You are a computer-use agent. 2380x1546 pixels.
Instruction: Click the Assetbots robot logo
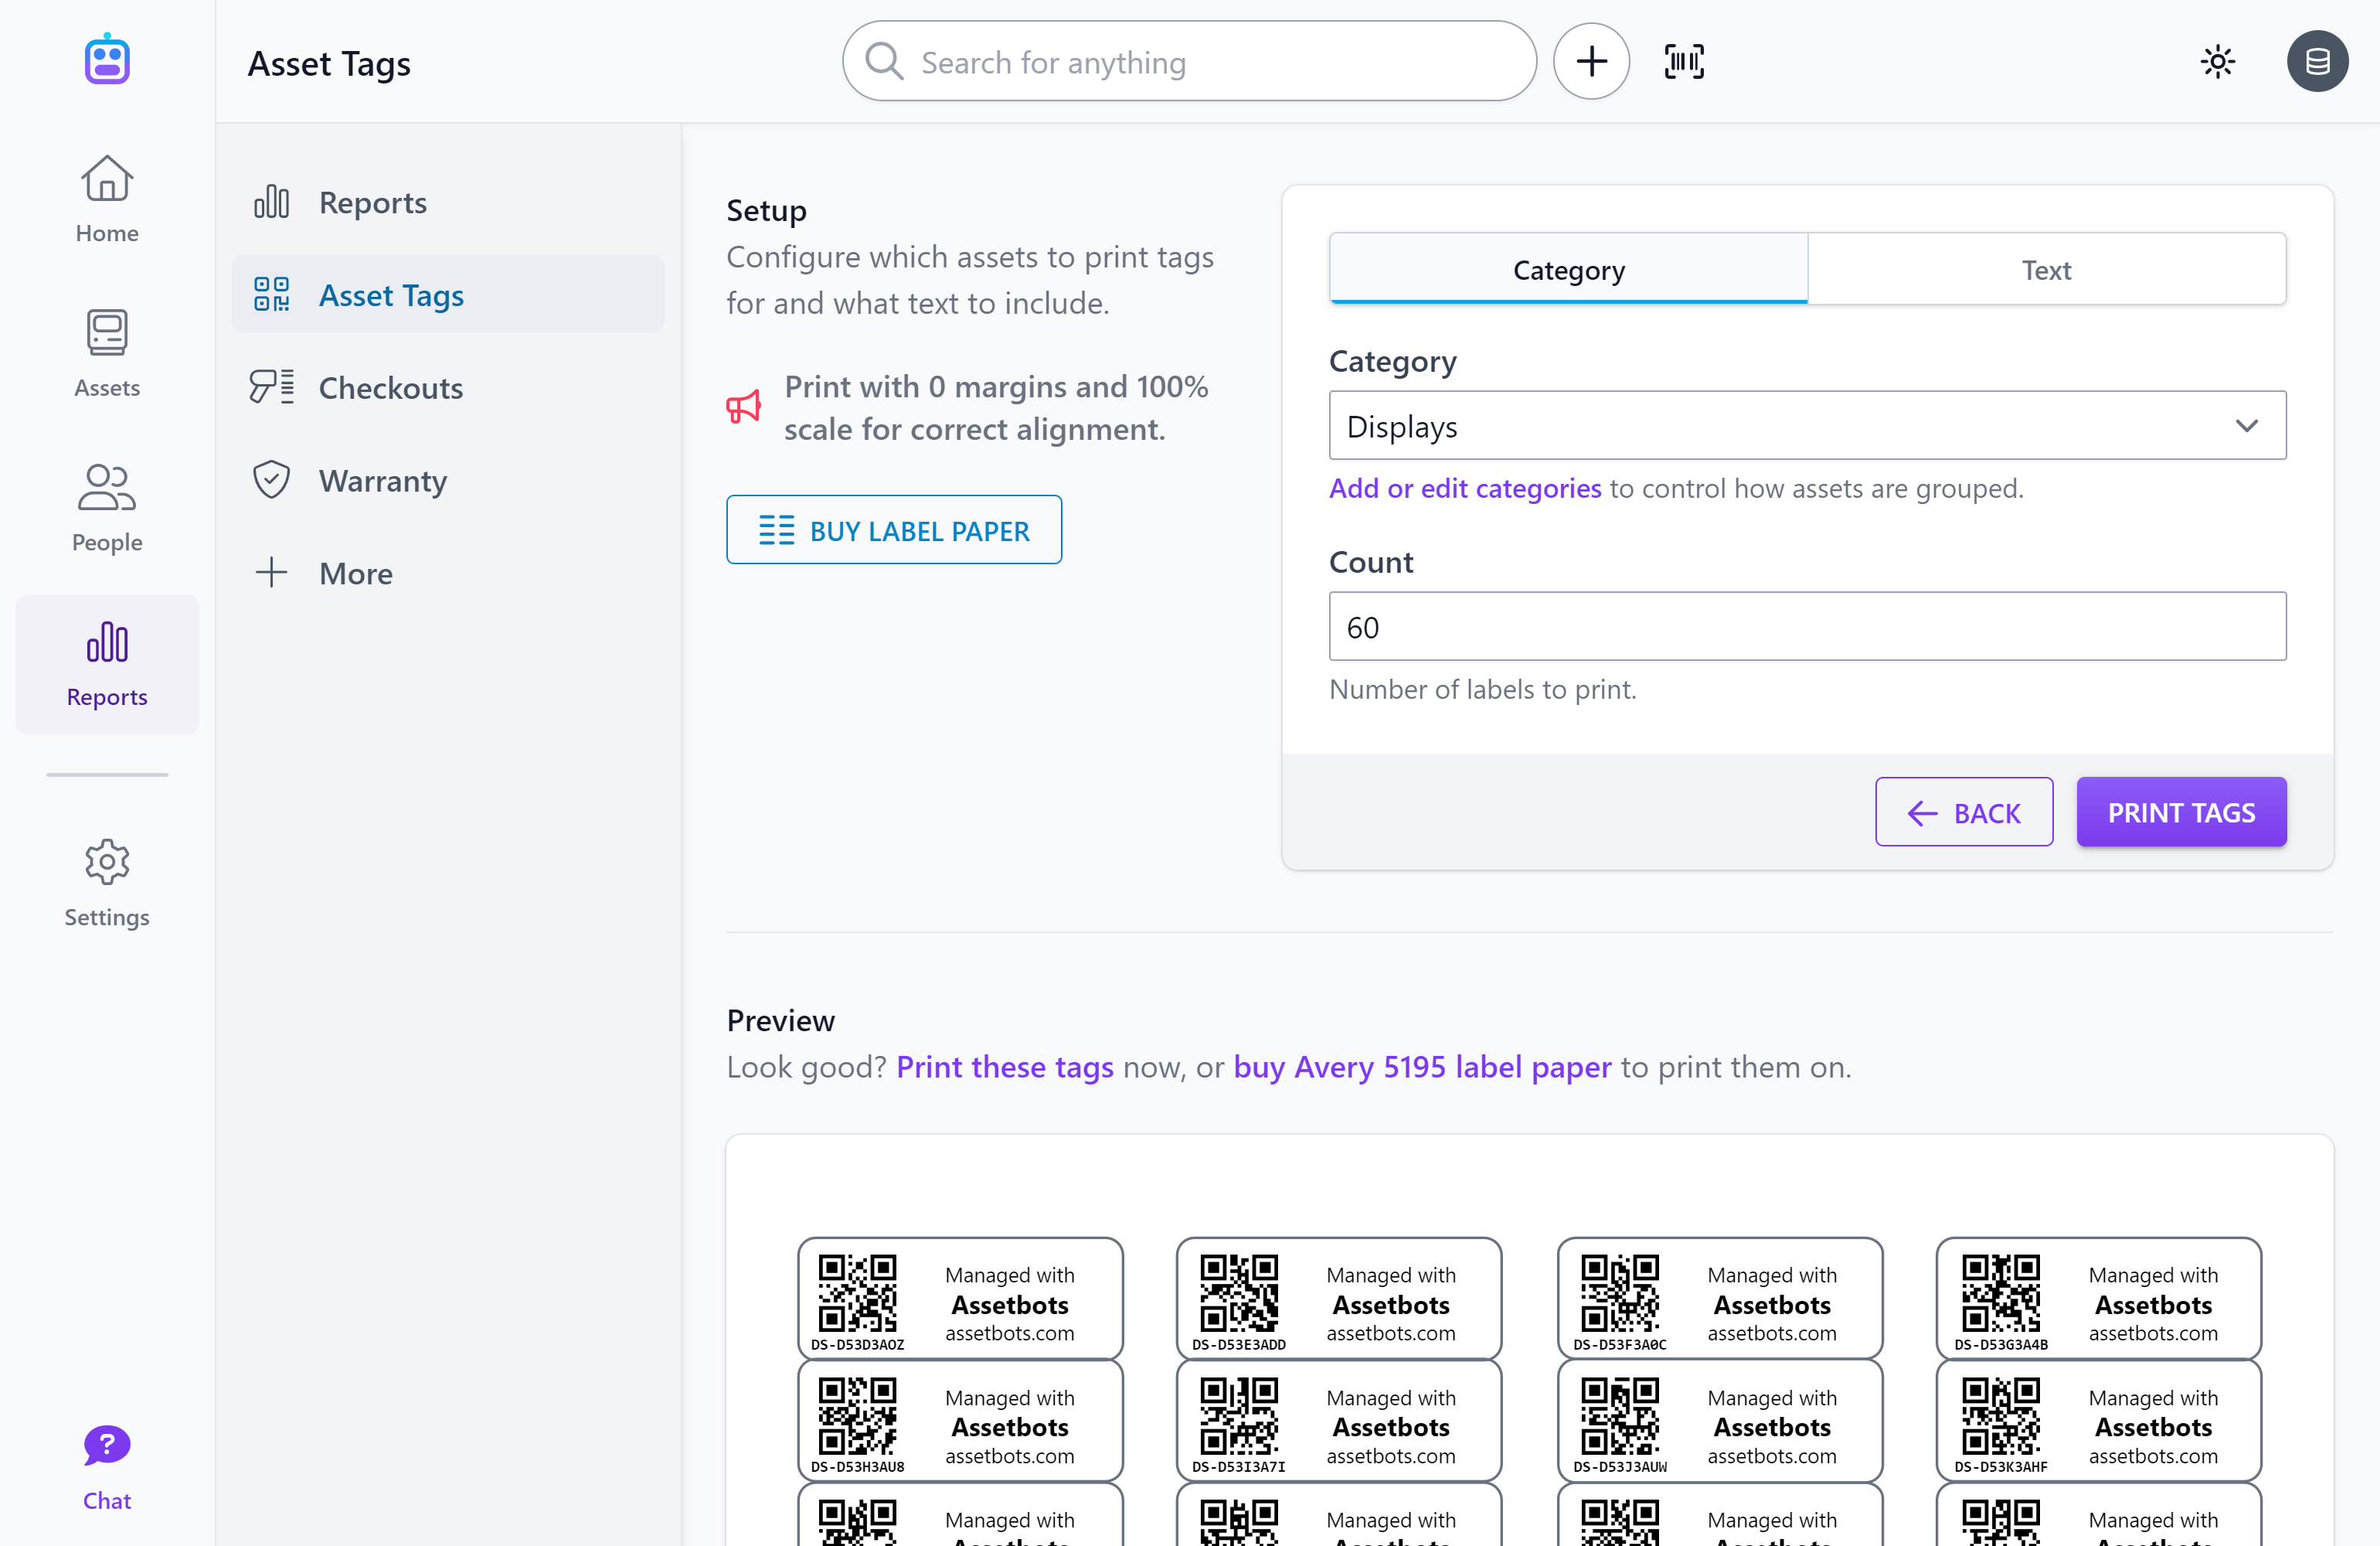pos(107,60)
